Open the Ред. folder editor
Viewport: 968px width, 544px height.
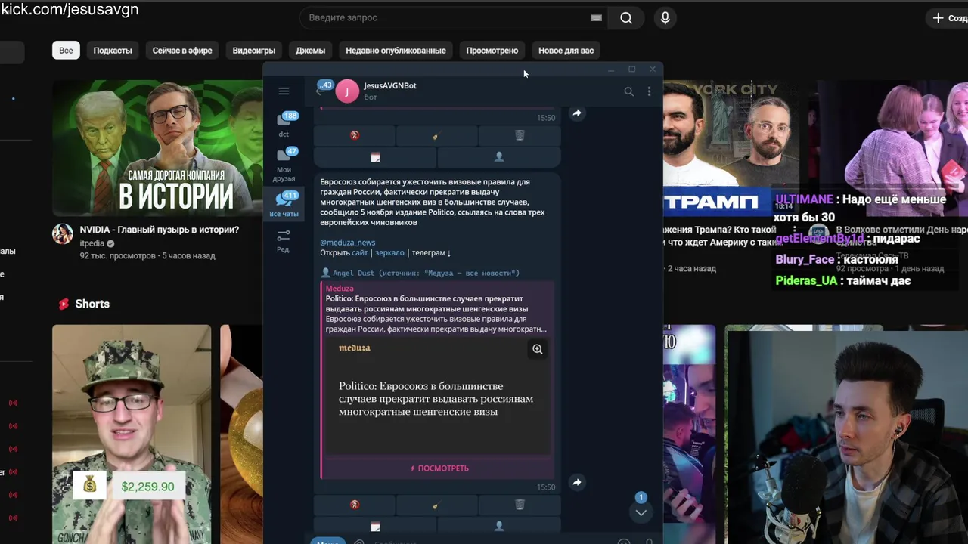pyautogui.click(x=284, y=241)
